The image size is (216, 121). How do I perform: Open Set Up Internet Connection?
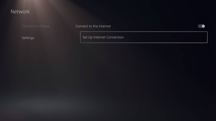click(x=144, y=37)
